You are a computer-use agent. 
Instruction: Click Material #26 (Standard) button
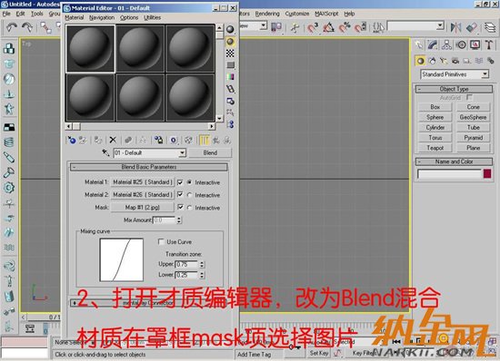tap(143, 195)
